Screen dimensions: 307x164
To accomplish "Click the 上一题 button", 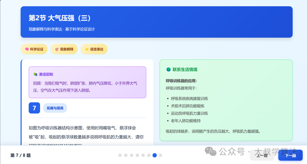I will [262, 155].
